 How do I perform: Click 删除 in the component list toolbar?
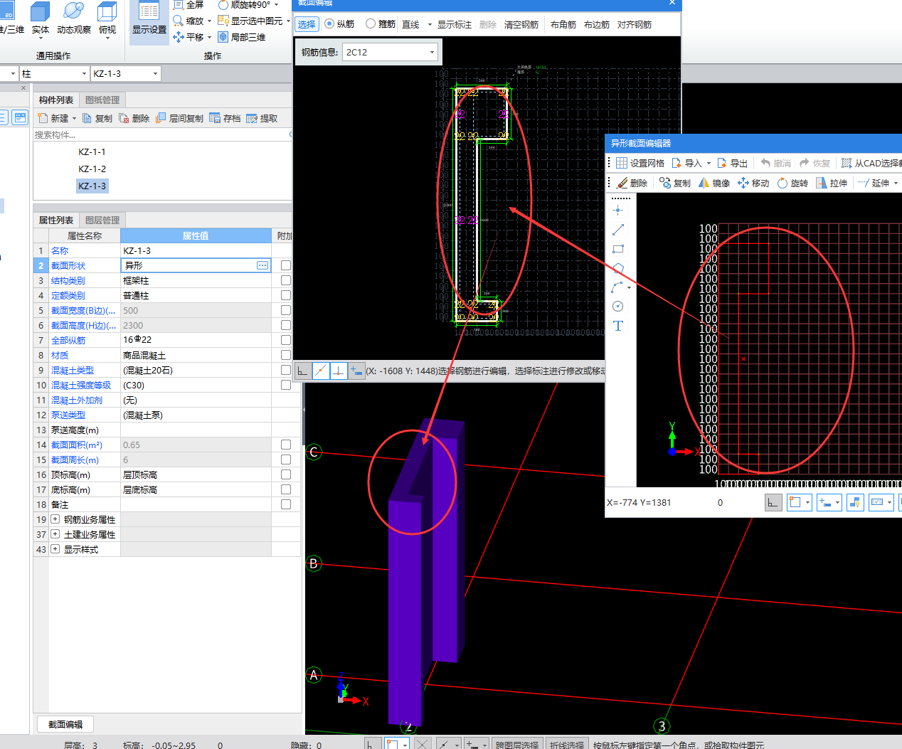[134, 119]
